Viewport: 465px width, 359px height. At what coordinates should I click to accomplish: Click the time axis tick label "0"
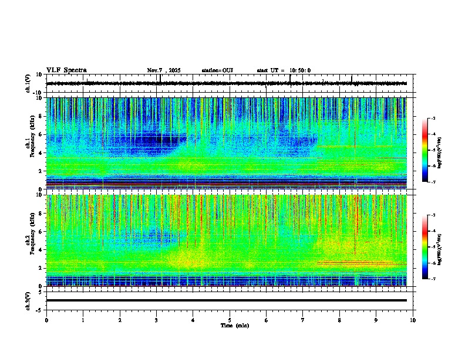click(x=46, y=320)
